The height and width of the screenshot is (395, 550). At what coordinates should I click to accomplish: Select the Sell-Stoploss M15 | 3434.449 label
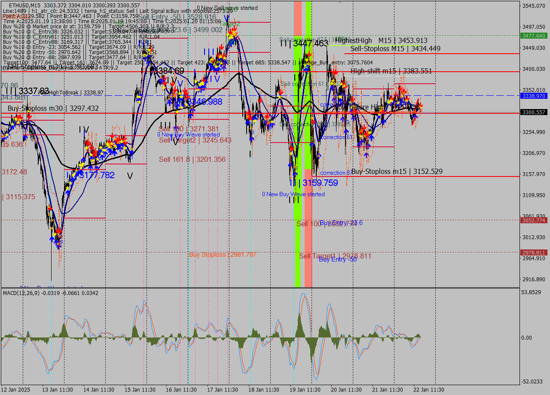[395, 49]
